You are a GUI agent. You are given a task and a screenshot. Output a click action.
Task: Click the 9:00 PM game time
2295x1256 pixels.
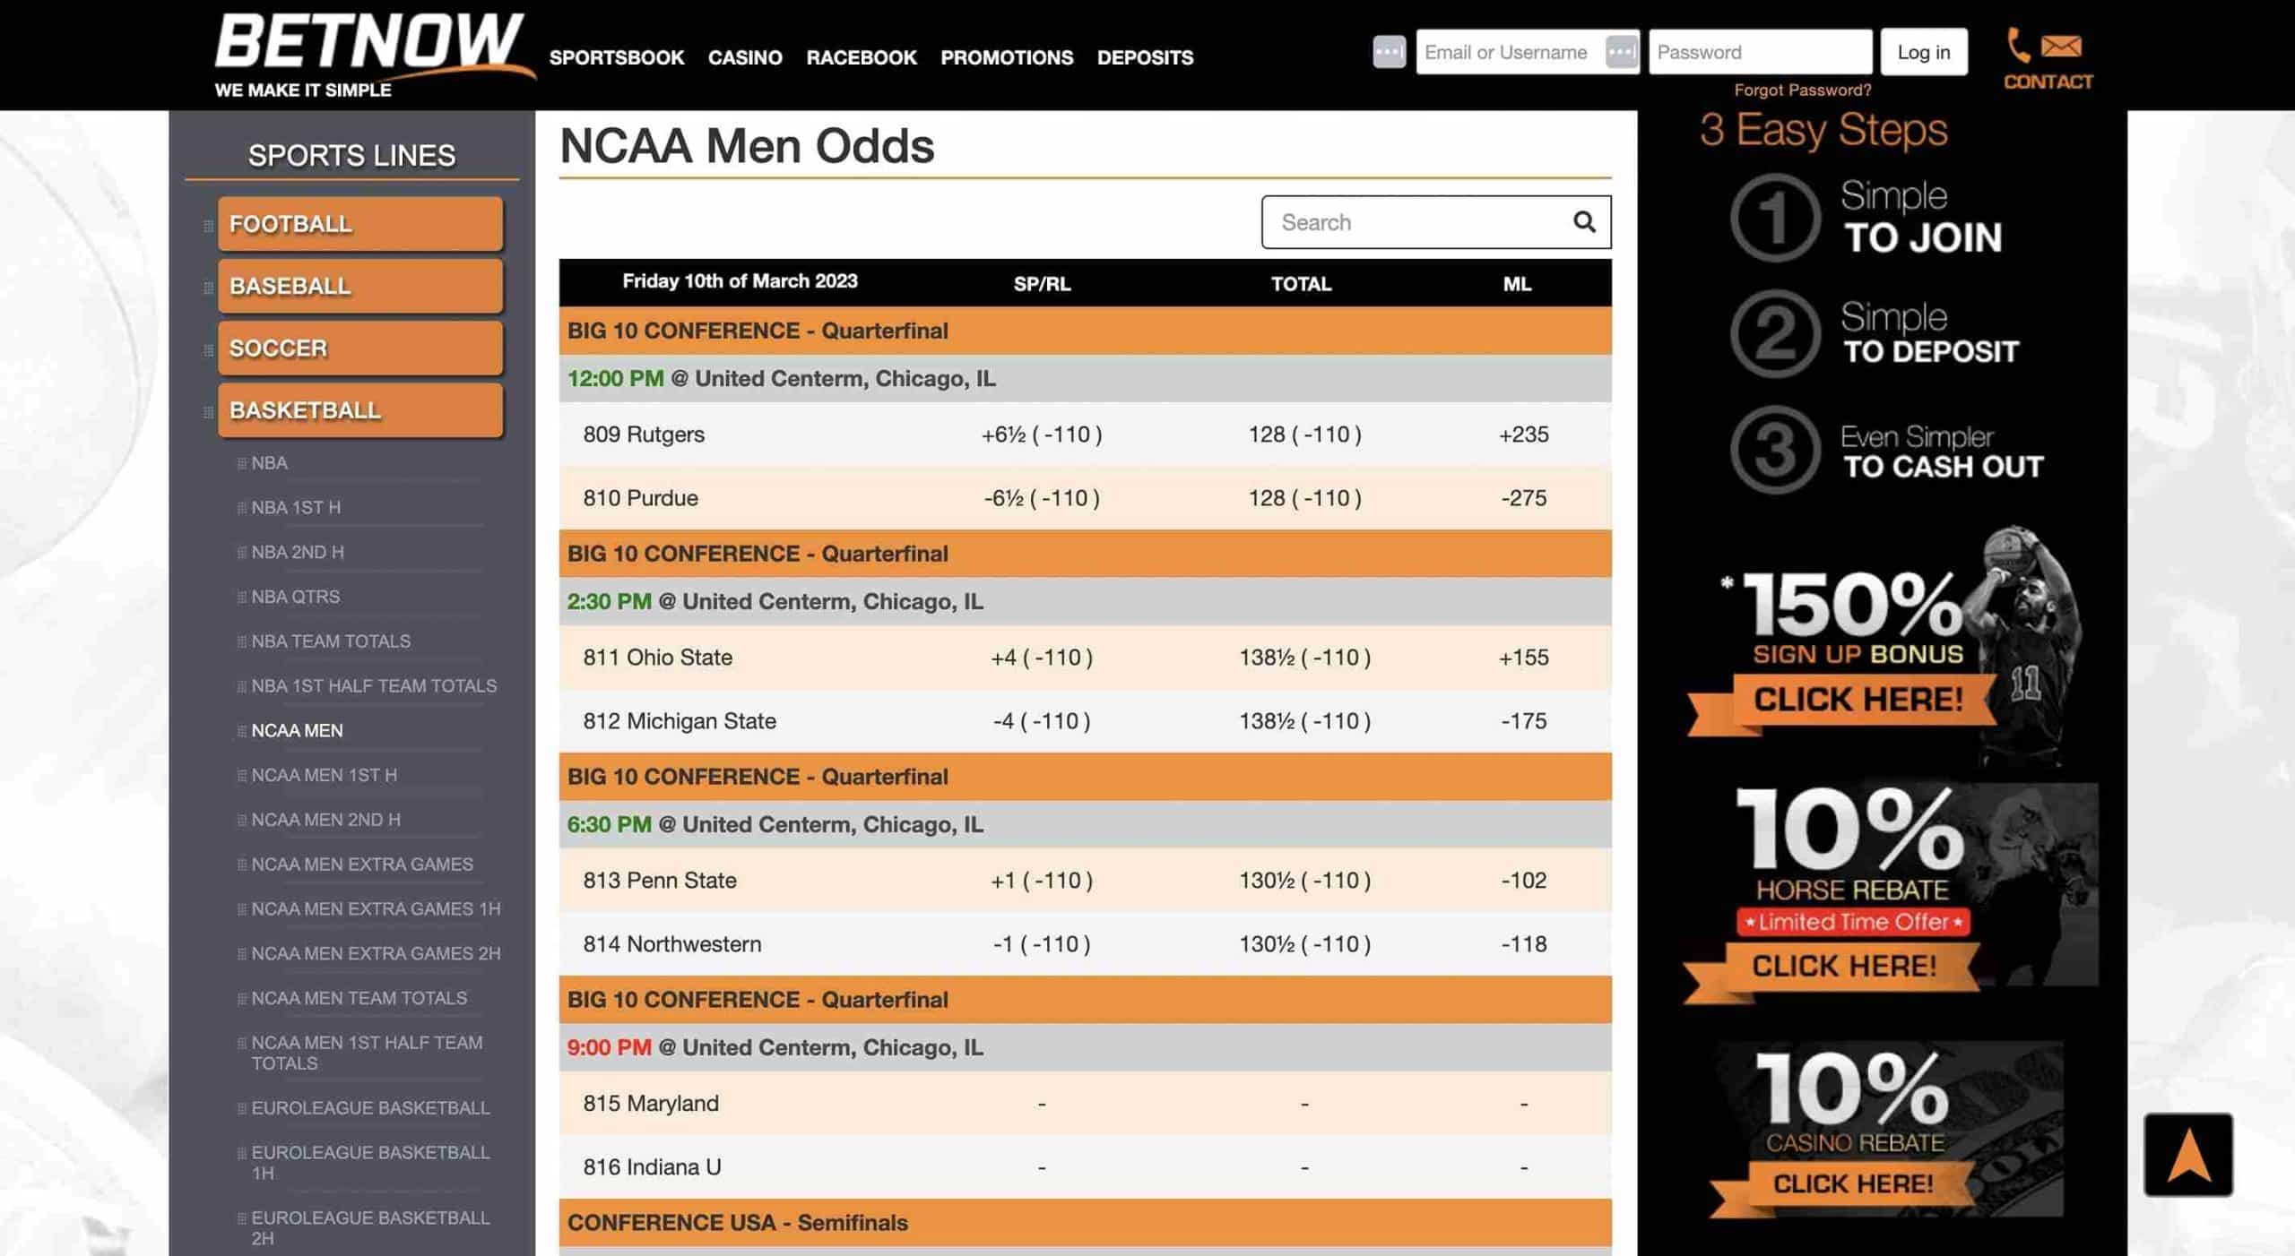click(x=609, y=1048)
